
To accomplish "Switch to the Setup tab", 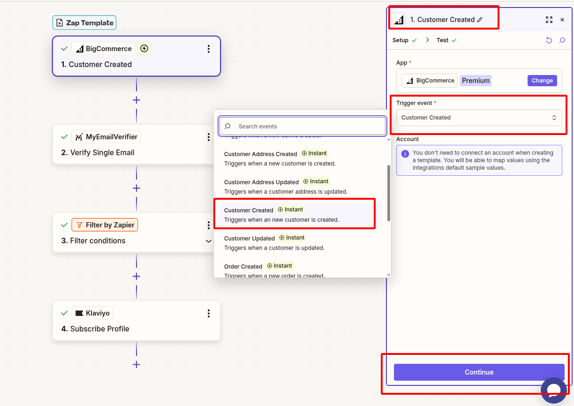I will tap(401, 40).
